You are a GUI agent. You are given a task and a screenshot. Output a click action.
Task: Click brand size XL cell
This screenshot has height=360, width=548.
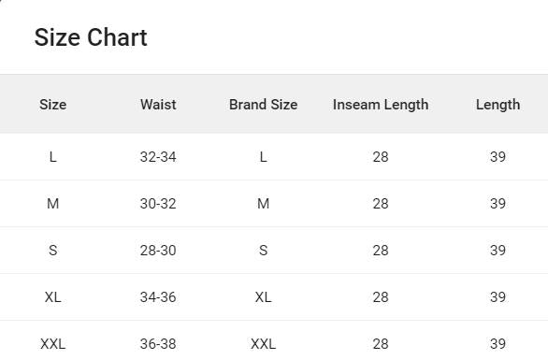coord(263,297)
